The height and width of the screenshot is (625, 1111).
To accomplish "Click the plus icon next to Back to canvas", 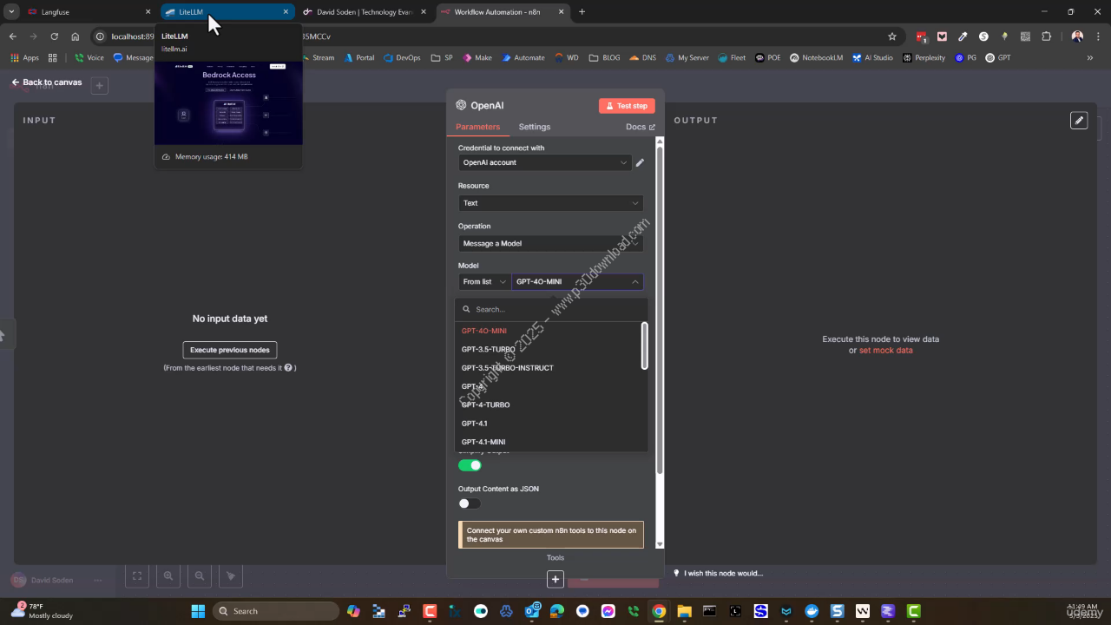I will click(99, 86).
